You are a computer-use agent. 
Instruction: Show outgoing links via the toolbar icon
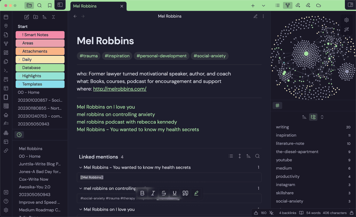click(298, 6)
